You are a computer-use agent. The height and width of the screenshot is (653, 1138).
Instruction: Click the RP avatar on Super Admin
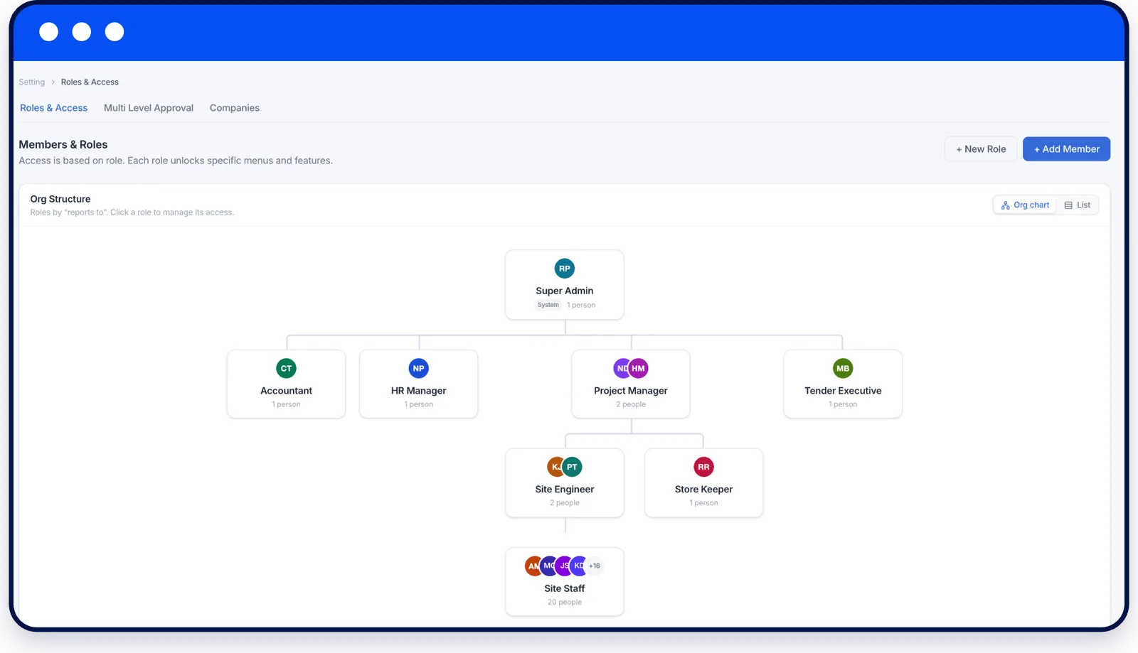564,269
